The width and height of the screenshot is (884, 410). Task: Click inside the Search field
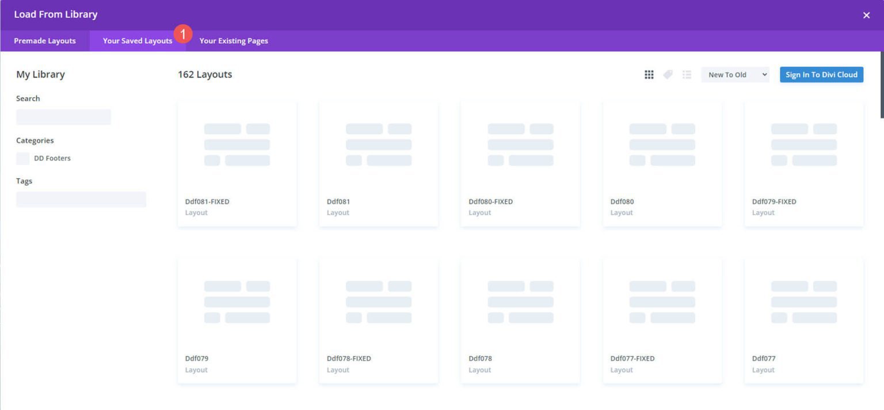(x=63, y=117)
